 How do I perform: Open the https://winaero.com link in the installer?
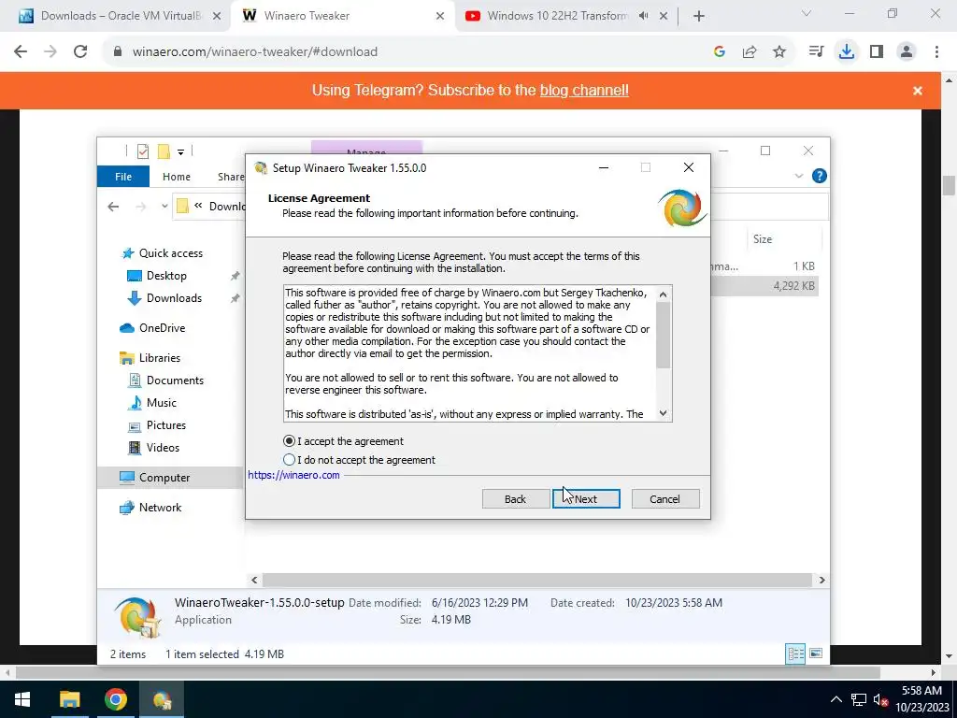pos(293,475)
